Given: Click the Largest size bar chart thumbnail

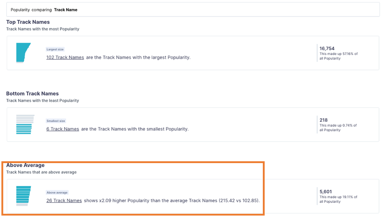Looking at the screenshot, I should pyautogui.click(x=24, y=53).
